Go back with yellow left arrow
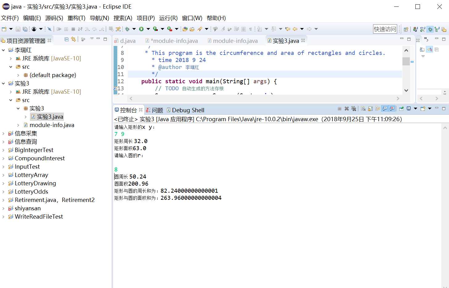Screen dimensions: 449x288 pyautogui.click(x=295, y=29)
